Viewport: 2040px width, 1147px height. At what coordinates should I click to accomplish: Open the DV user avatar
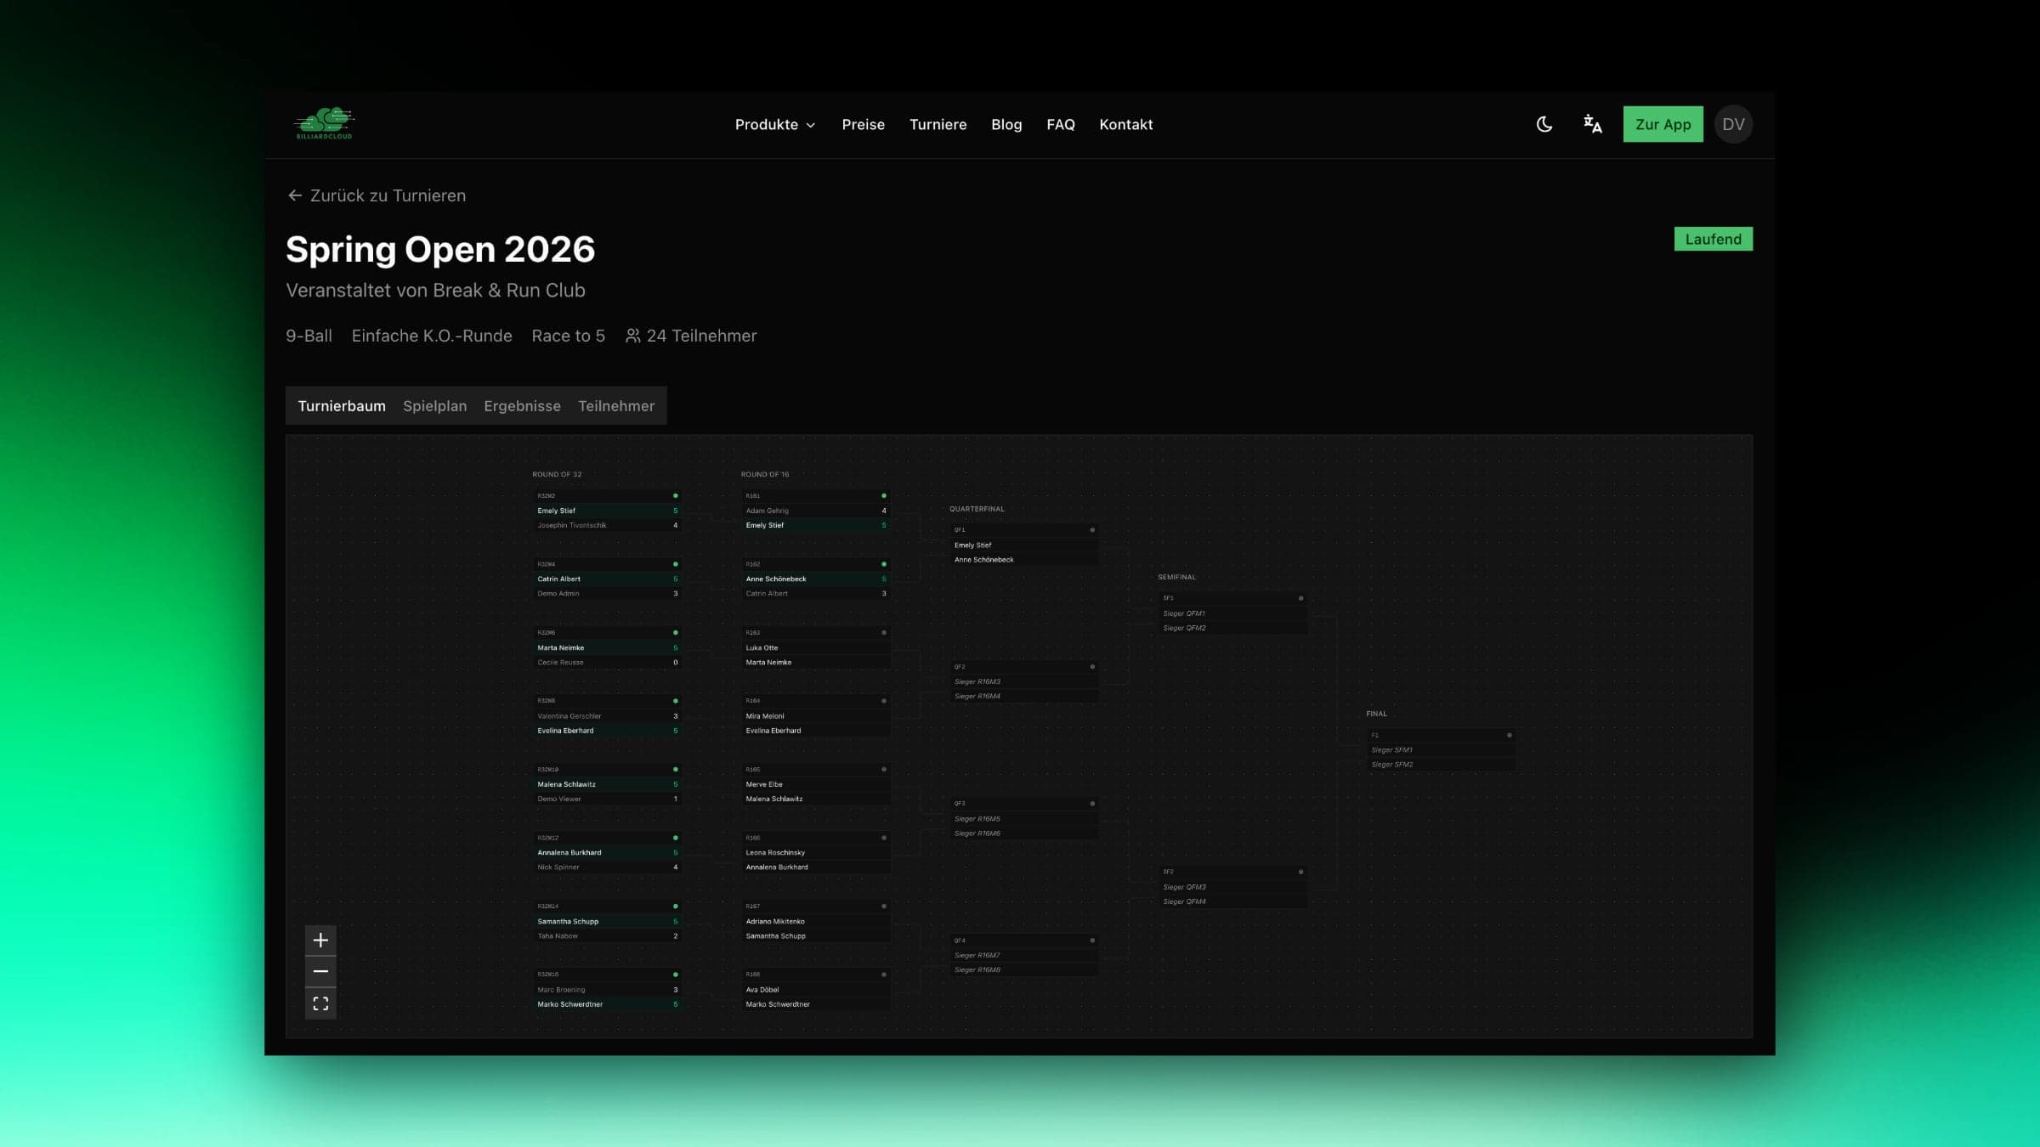(1733, 124)
